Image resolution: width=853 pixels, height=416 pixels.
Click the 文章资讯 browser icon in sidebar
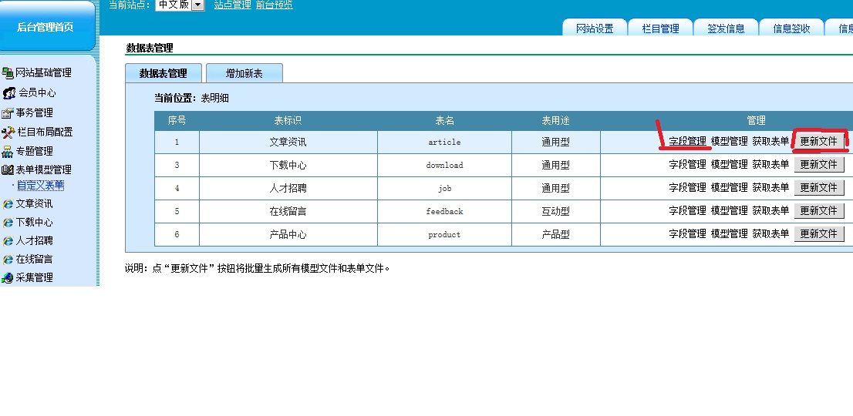[8, 204]
